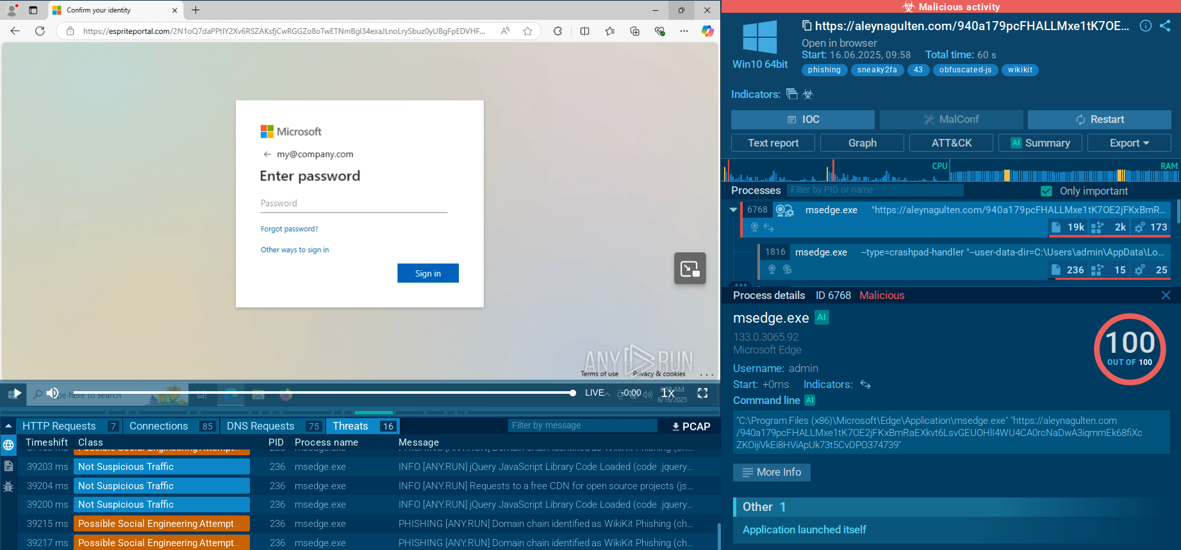This screenshot has height=550, width=1181.
Task: Show task info circle icon
Action: (1146, 26)
